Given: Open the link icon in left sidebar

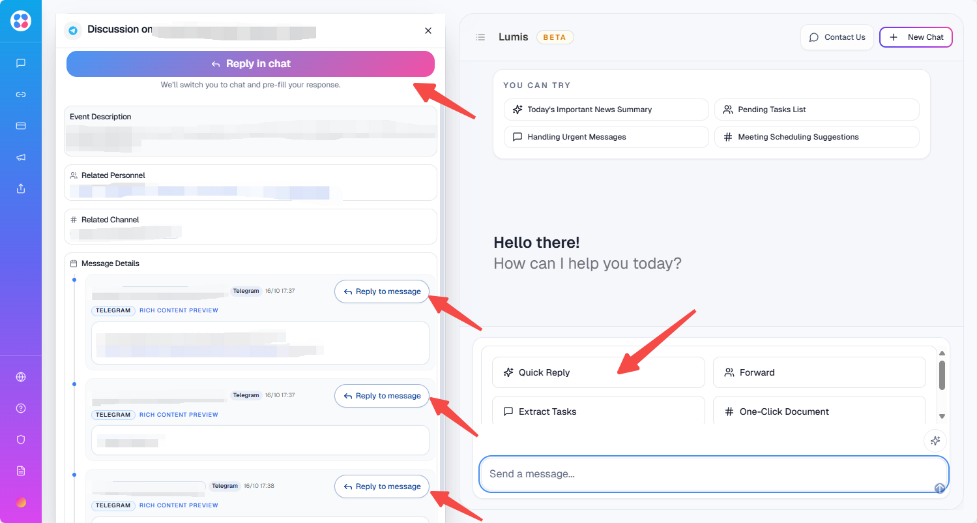Looking at the screenshot, I should 21,95.
